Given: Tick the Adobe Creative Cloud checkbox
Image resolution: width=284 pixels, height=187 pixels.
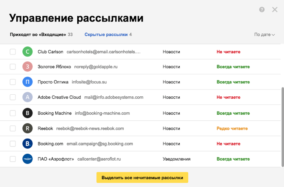Looking at the screenshot, I should tap(13, 97).
